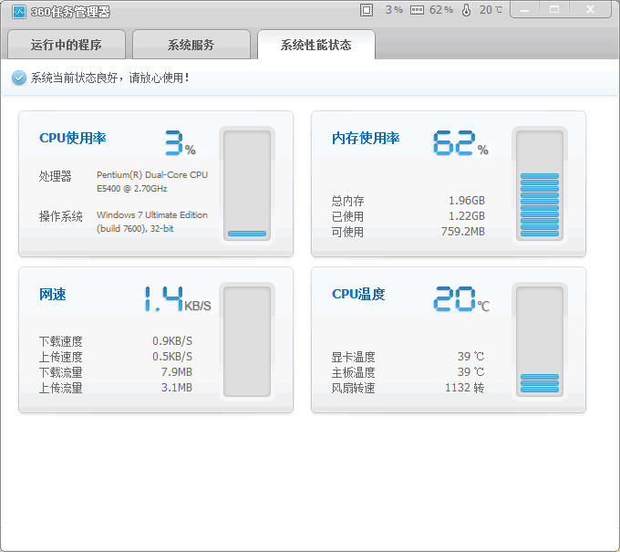Click the Pentium Dual-Core processor info text

(x=152, y=182)
